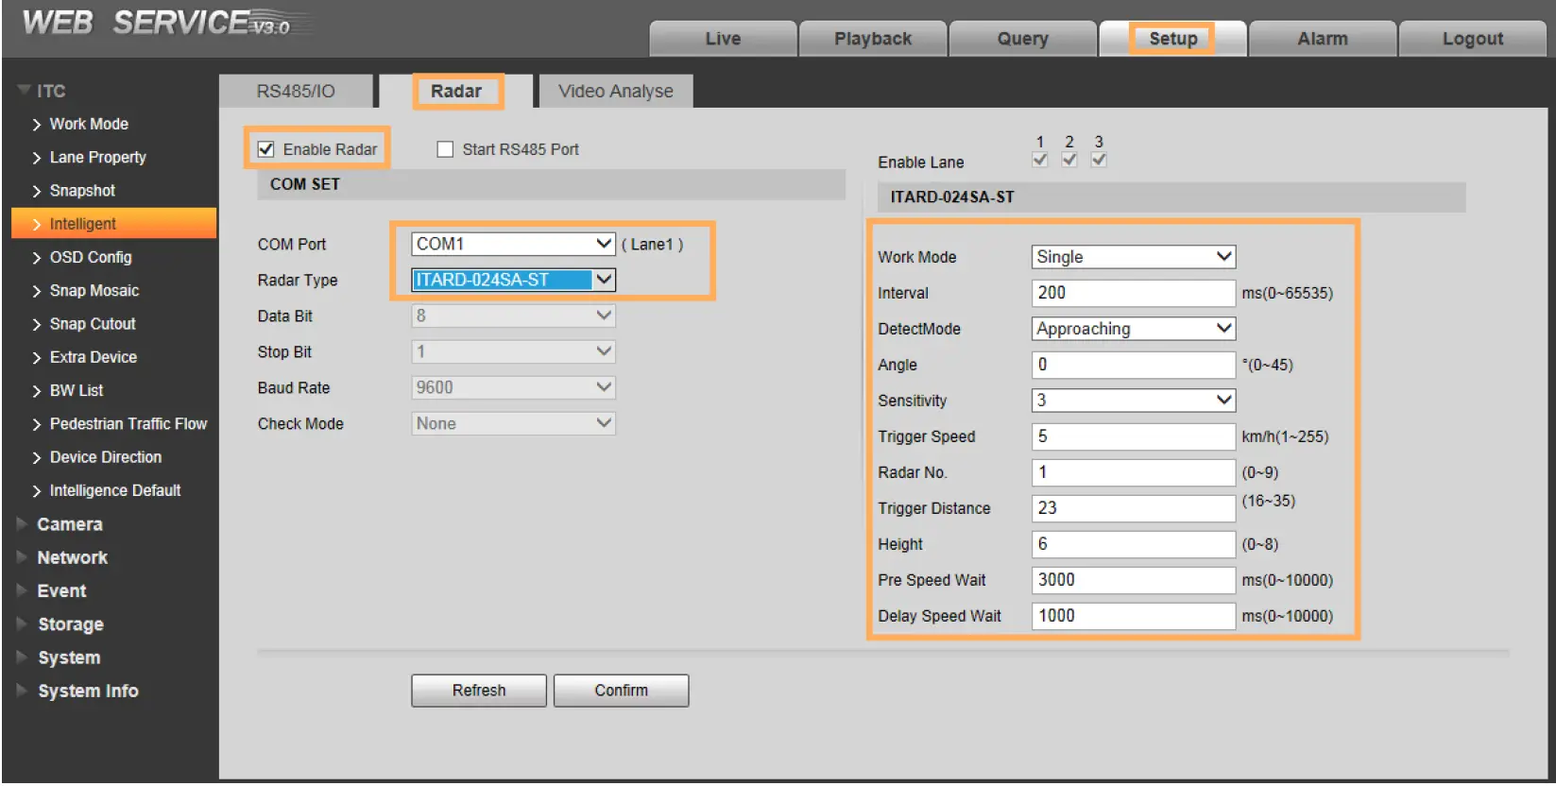Click the Delay Speed Wait field
Image resolution: width=1556 pixels, height=786 pixels.
pyautogui.click(x=1134, y=616)
